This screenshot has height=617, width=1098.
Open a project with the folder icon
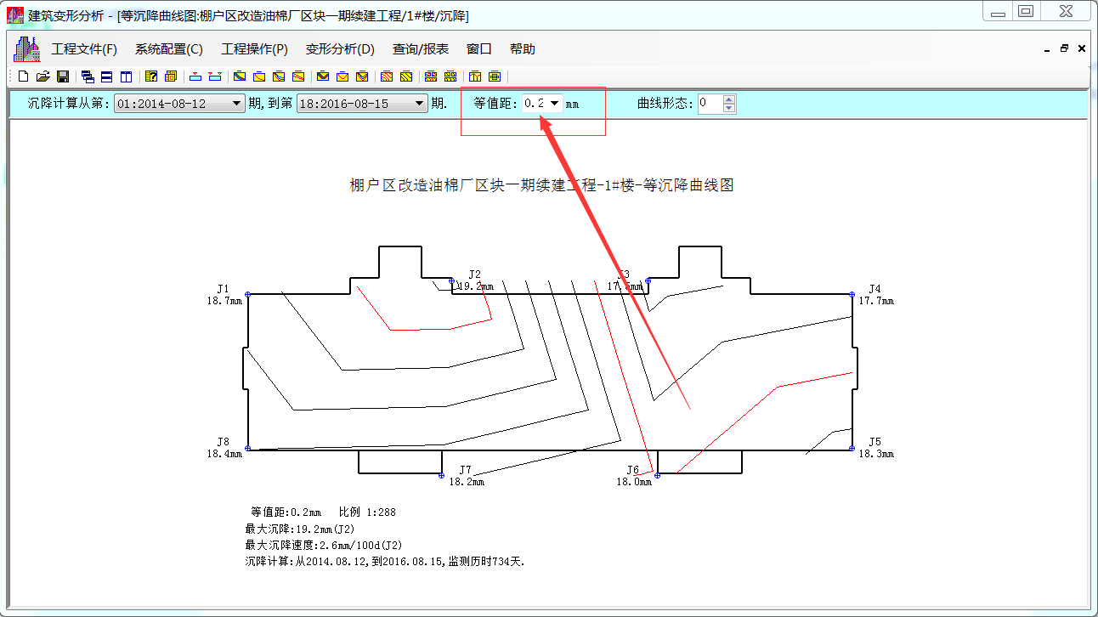[x=42, y=76]
